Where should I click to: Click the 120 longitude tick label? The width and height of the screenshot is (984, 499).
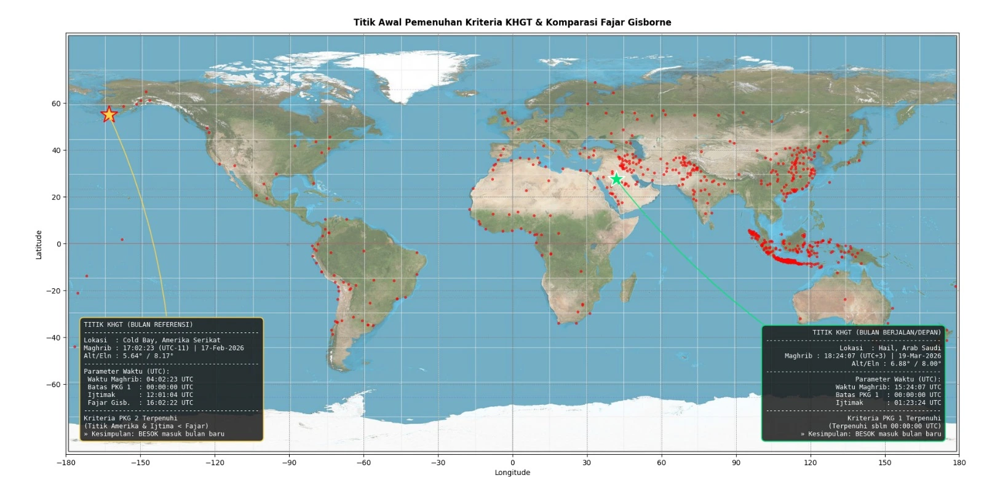click(x=810, y=463)
